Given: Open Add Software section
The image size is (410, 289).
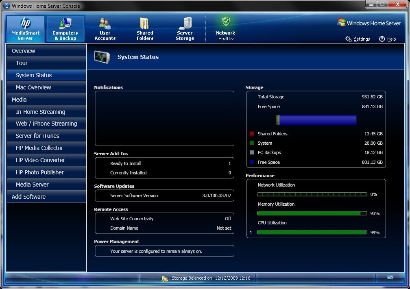Looking at the screenshot, I should pyautogui.click(x=46, y=197).
